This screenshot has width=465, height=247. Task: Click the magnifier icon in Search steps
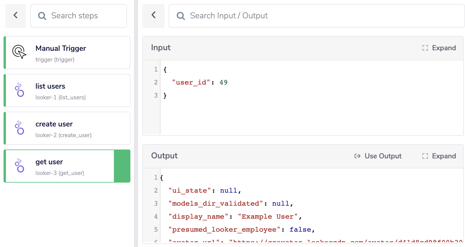[x=42, y=16]
